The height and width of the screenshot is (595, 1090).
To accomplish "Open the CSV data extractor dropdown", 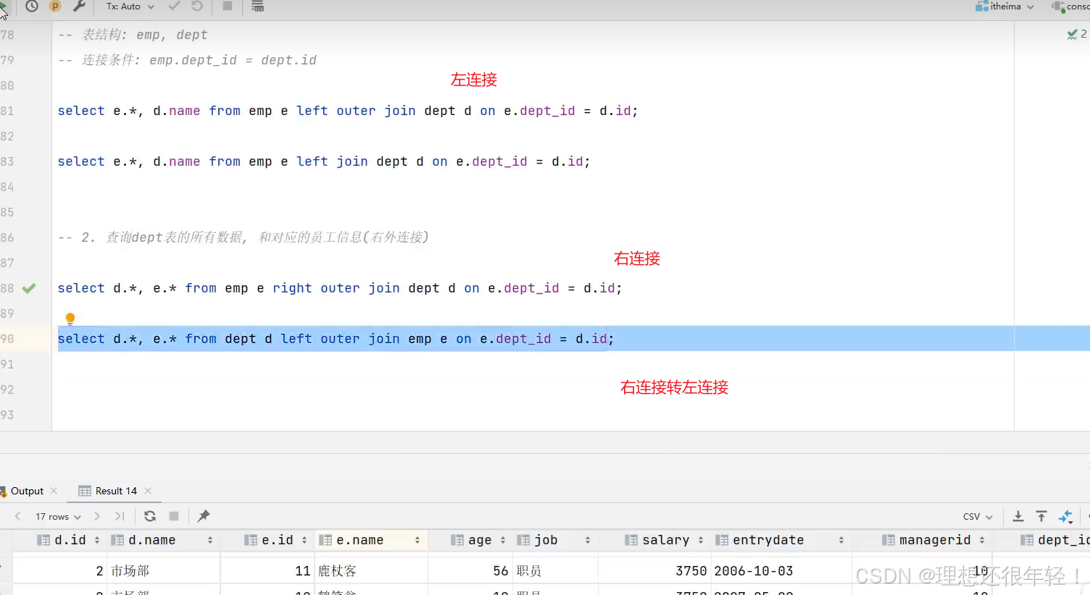I will [x=978, y=516].
